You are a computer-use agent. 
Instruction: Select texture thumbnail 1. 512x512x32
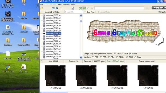(55, 76)
